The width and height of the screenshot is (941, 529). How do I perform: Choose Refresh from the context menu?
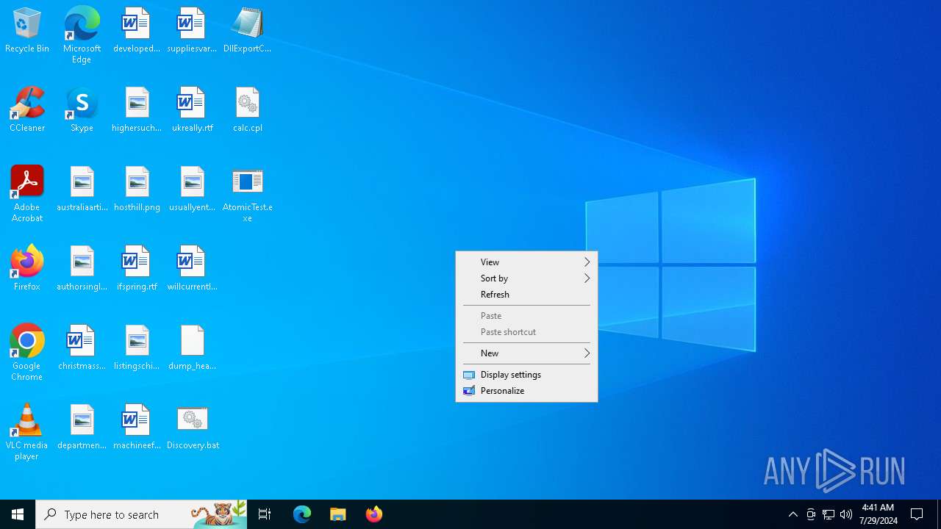tap(526, 295)
